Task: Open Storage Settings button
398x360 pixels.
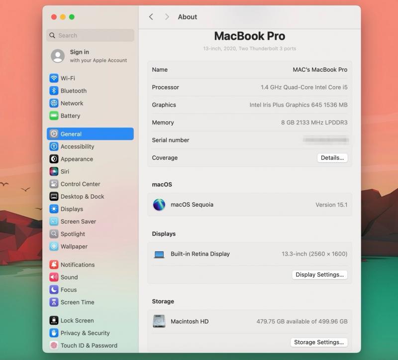Action: tap(319, 342)
